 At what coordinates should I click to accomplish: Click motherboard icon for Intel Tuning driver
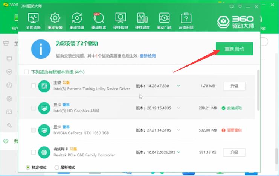coord(44,86)
